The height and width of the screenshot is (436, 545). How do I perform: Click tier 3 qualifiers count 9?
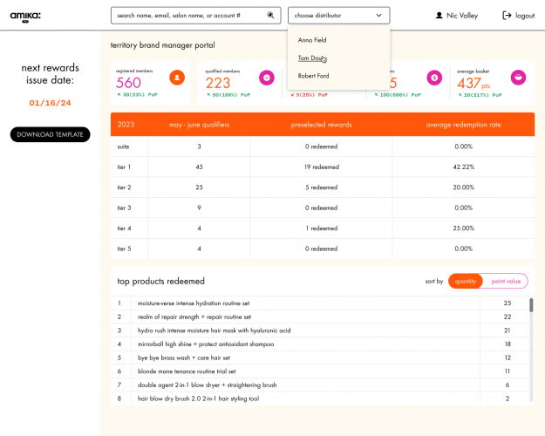pyautogui.click(x=199, y=208)
